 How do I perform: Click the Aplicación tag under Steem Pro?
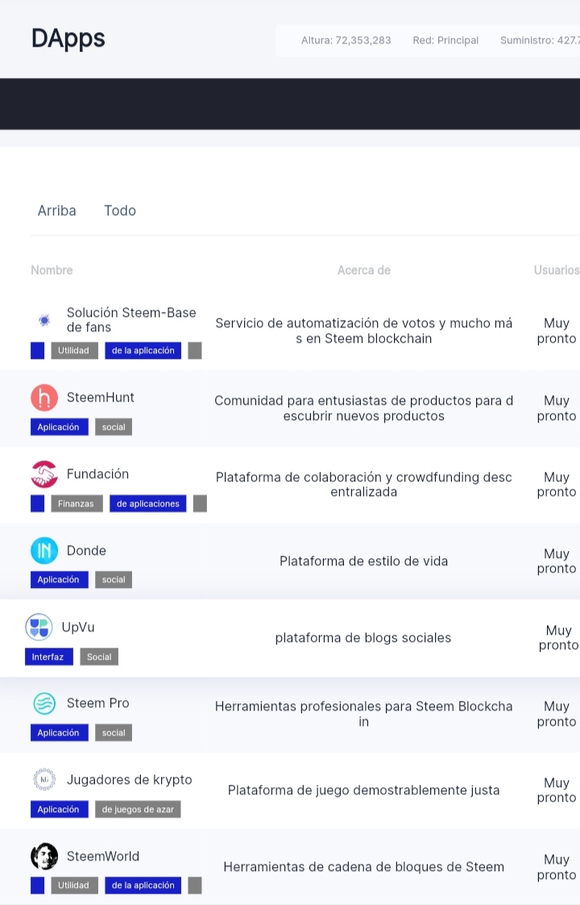pos(59,733)
